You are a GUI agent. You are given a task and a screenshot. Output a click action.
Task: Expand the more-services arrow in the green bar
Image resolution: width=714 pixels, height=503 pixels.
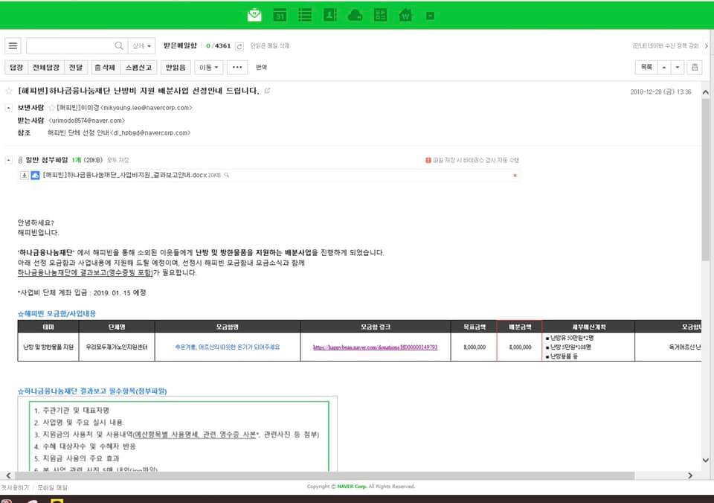pyautogui.click(x=430, y=16)
